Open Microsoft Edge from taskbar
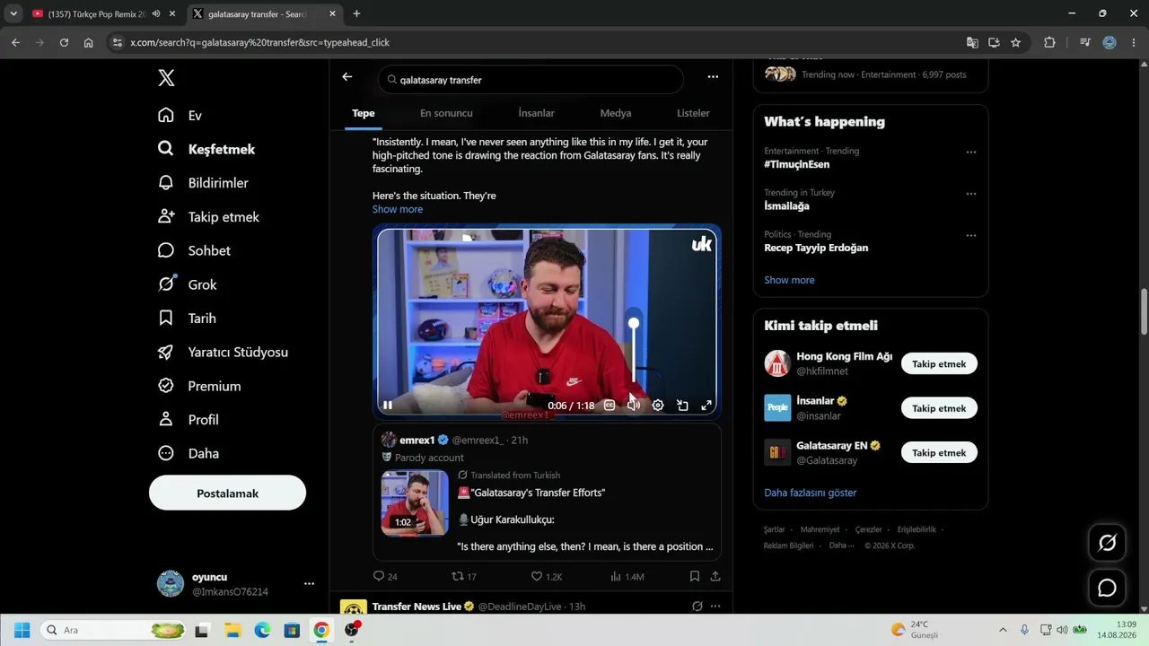The height and width of the screenshot is (646, 1149). [x=262, y=630]
